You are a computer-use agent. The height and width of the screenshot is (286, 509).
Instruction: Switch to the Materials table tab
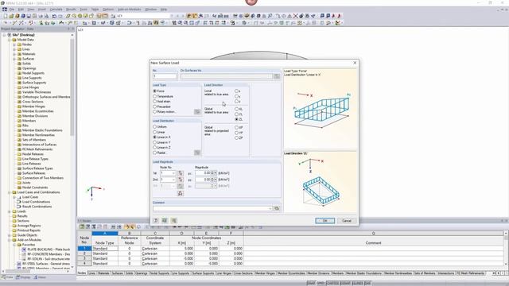103,273
